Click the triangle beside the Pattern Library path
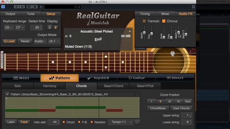 (x=7, y=94)
